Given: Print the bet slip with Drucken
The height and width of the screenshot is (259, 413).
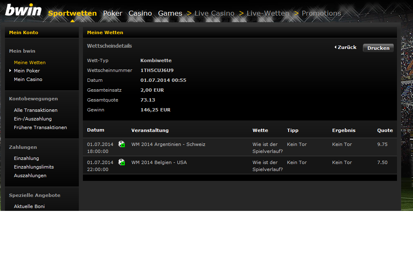Looking at the screenshot, I should pos(378,48).
